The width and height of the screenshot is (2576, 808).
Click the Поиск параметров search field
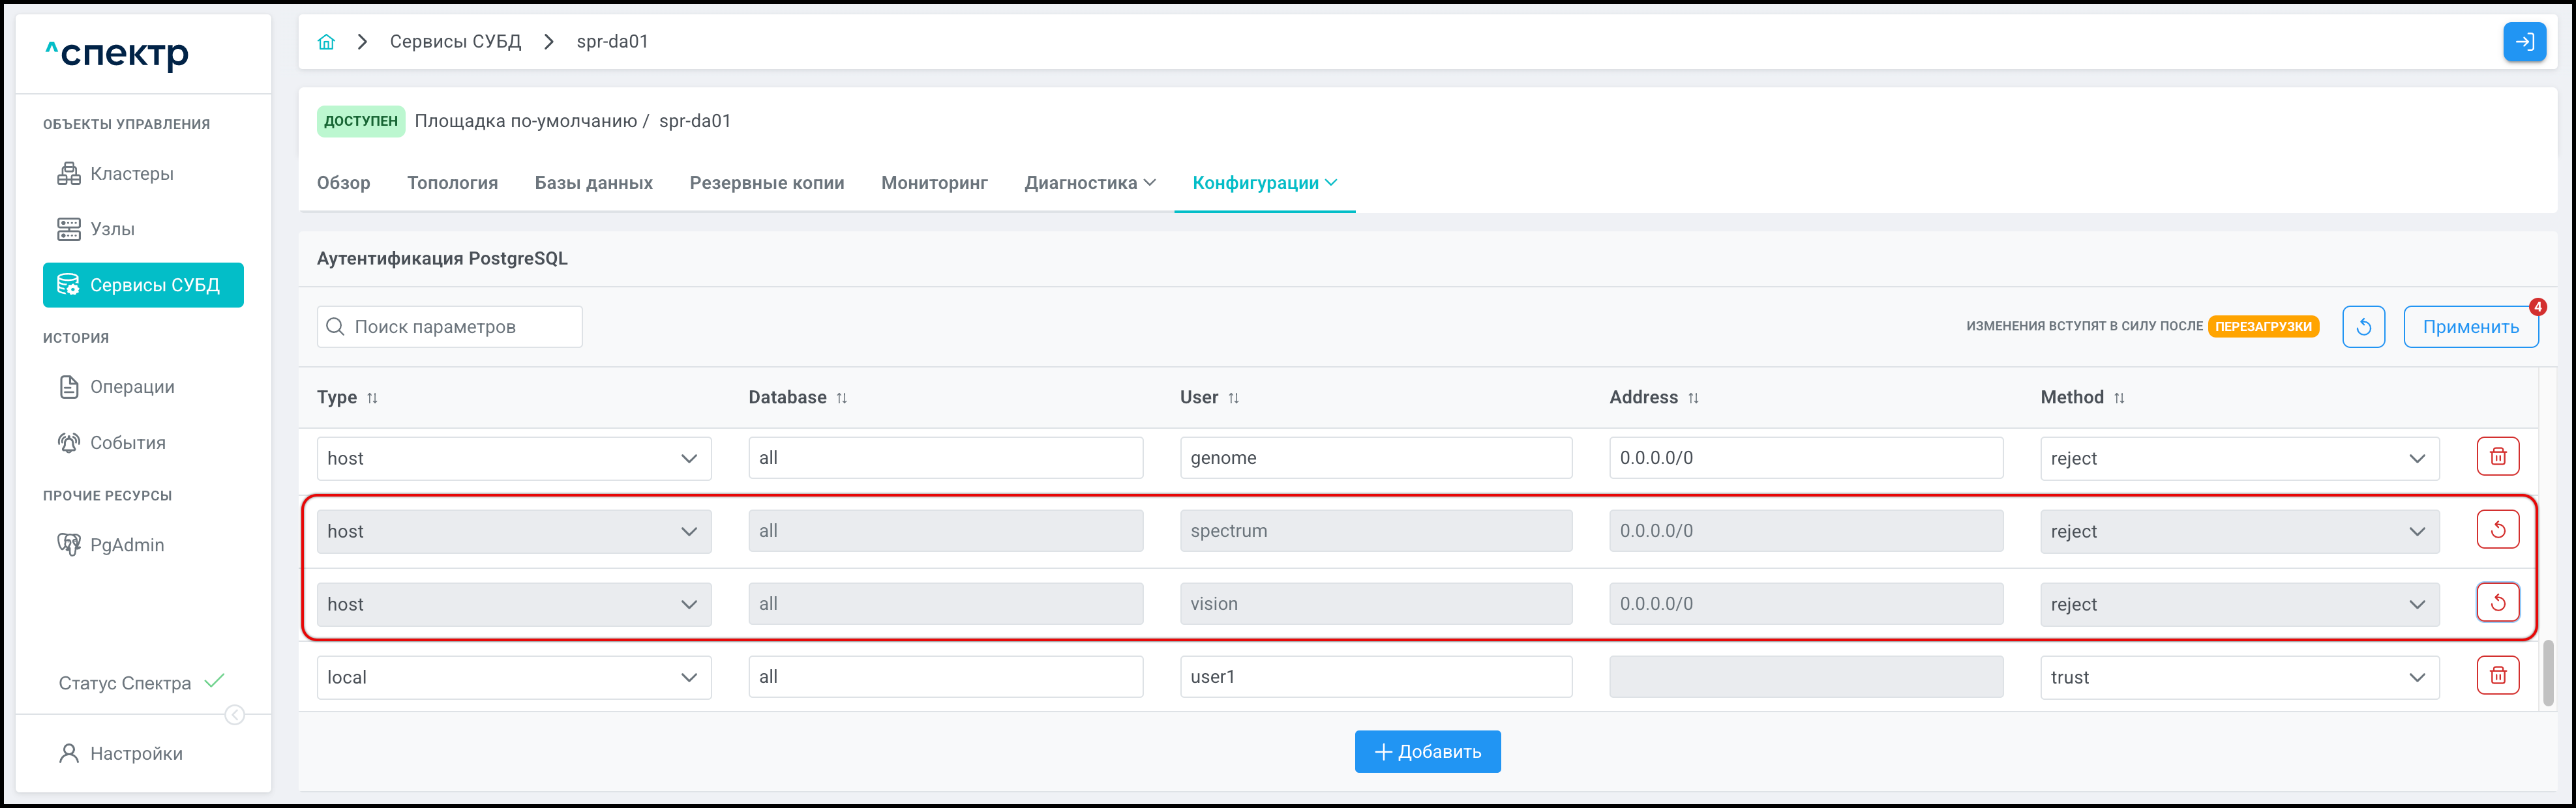click(450, 326)
